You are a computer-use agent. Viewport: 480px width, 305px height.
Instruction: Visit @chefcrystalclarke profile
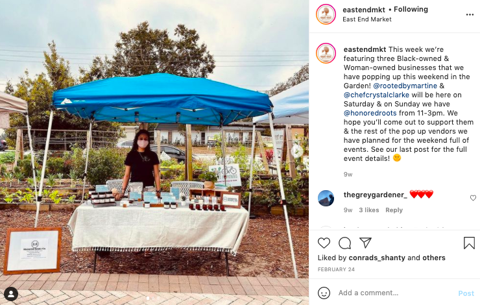point(376,95)
